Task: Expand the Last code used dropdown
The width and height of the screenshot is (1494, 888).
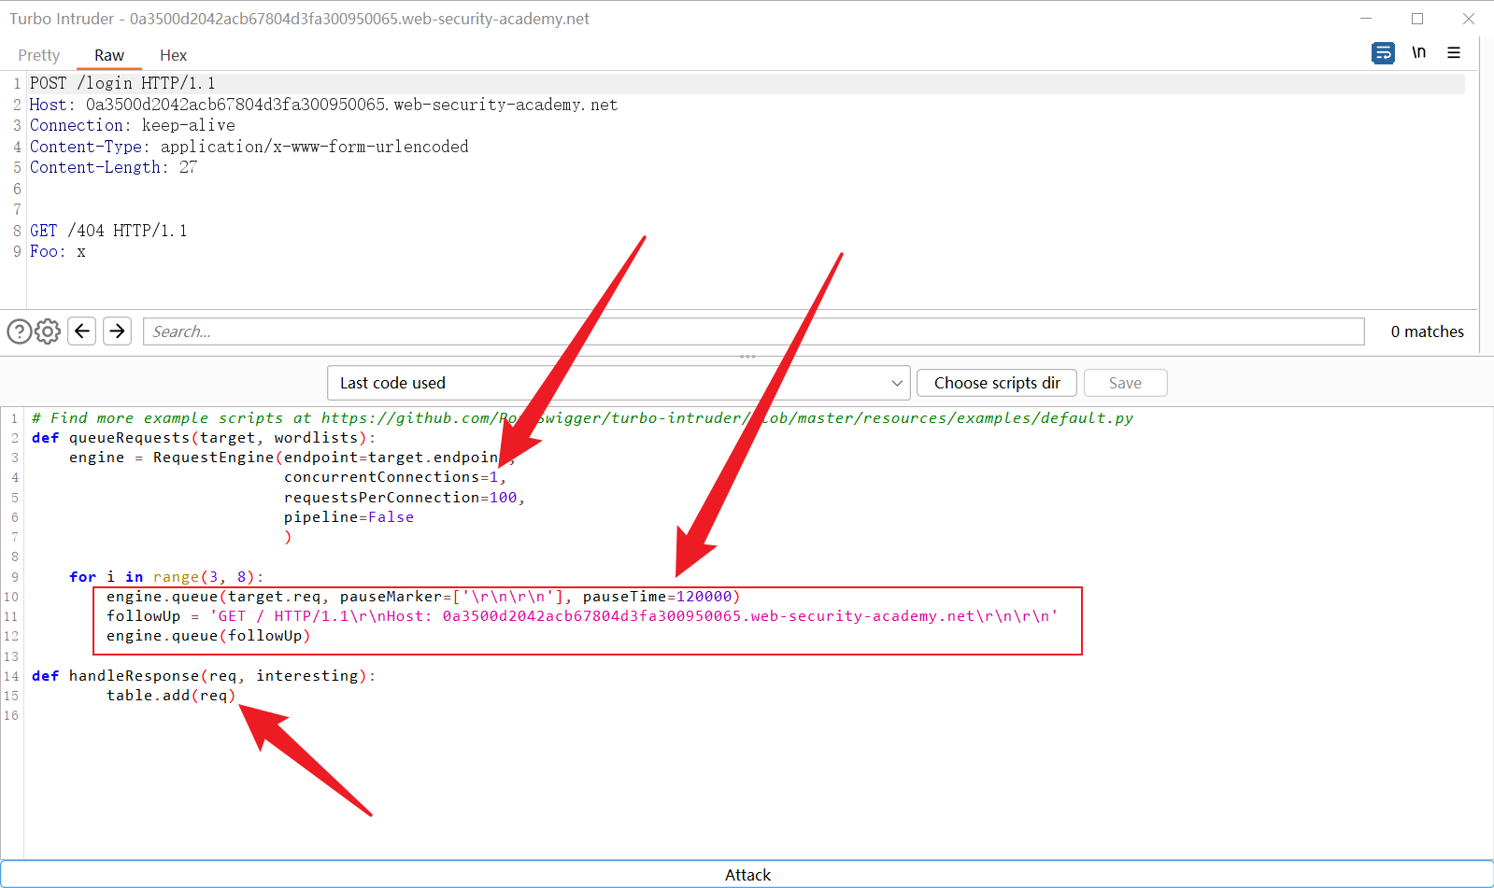Action: coord(619,383)
